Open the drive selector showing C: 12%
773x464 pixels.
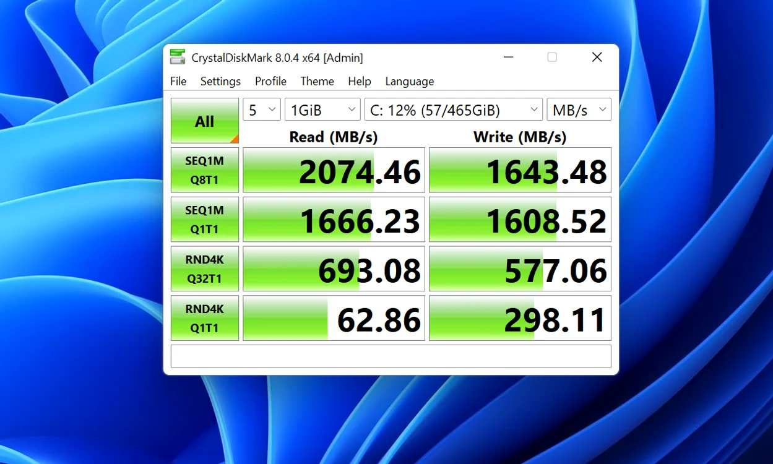(x=454, y=110)
